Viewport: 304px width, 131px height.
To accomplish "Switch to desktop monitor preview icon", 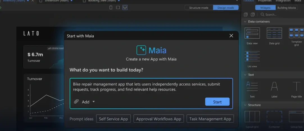I will tap(125, 8).
